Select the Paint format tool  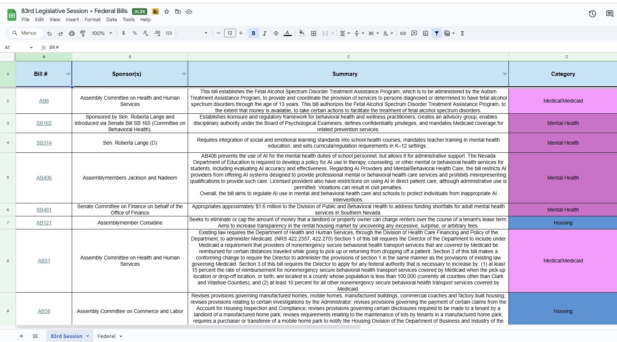(83, 33)
